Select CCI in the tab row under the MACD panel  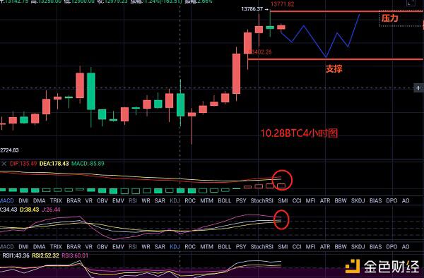(297, 200)
